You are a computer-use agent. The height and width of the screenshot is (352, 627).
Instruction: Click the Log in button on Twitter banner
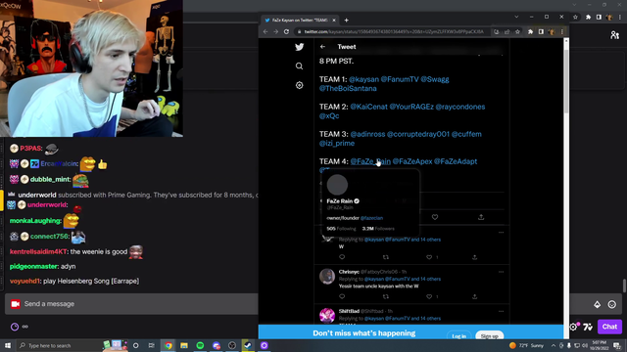(x=459, y=336)
